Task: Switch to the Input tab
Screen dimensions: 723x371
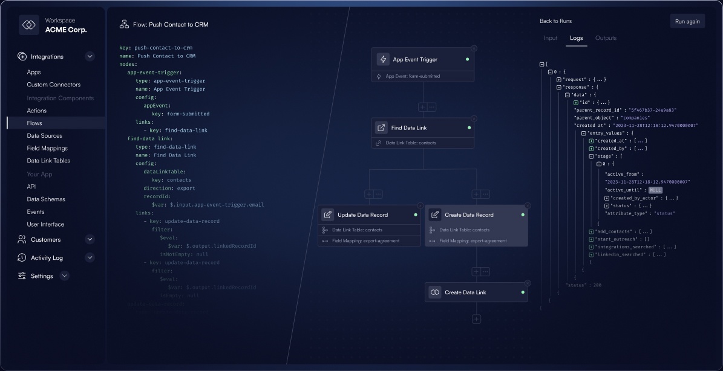Action: [551, 38]
